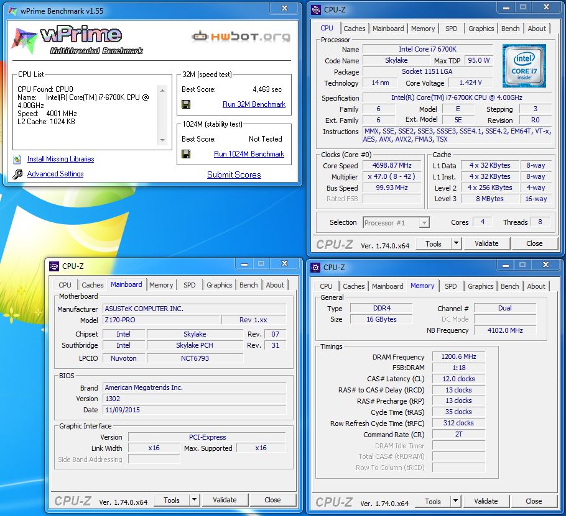Image resolution: width=566 pixels, height=516 pixels.
Task: Minimize the CPU-Z CPU window
Action: point(506,7)
